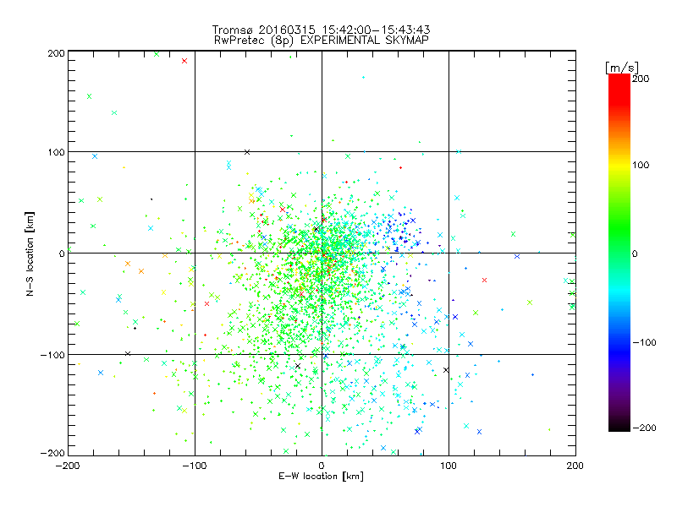This screenshot has width=677, height=507.
Task: Click the red X marker in the top-left quadrant near 190 km north
Action: coord(184,61)
